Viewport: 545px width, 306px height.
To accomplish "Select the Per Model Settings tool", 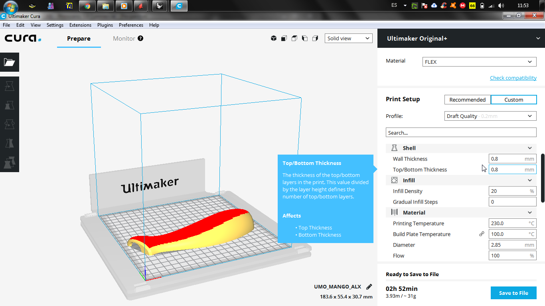I will click(9, 163).
